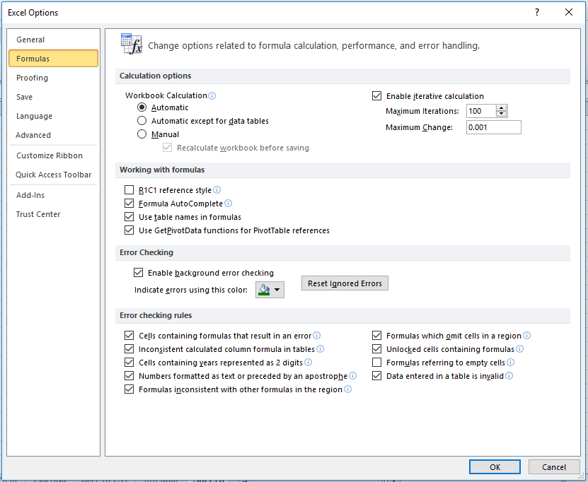The height and width of the screenshot is (482, 588).
Task: Open the General options category
Action: pyautogui.click(x=53, y=40)
